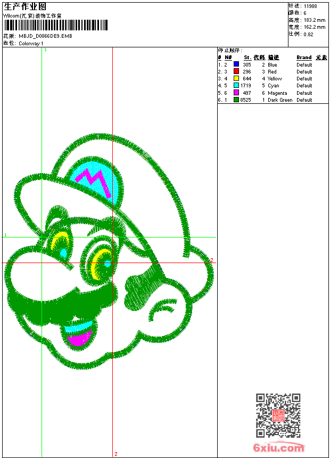Select the stitch count 644 in the Yellow row
This screenshot has width=330, height=458.
coord(247,79)
